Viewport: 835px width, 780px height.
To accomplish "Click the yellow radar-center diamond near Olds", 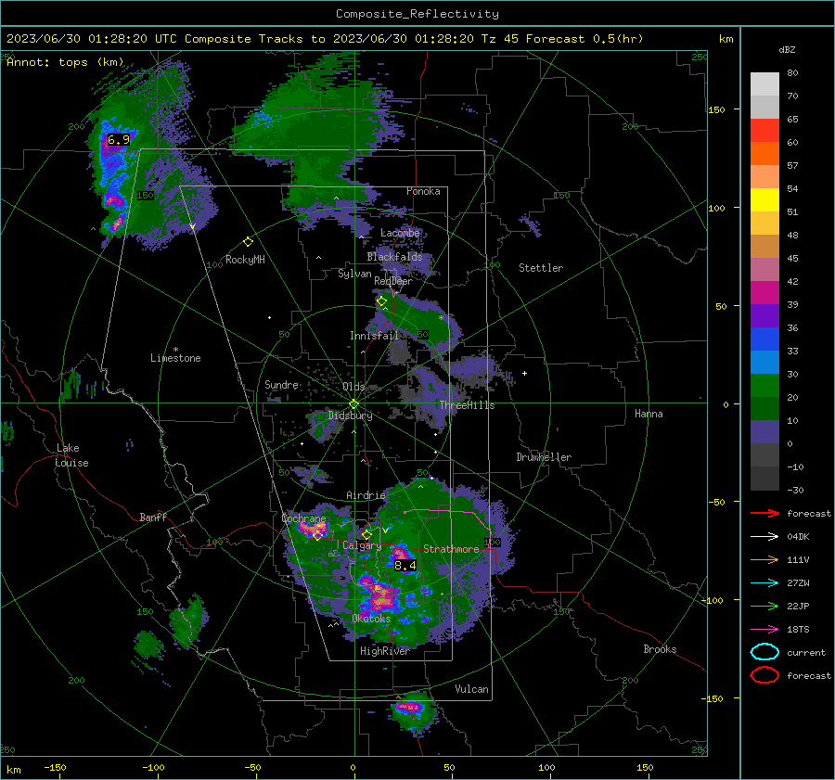I will 353,404.
